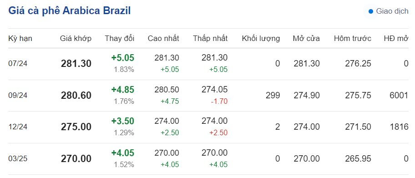
Task: Click the Cao nhất column header
Action: (x=163, y=38)
